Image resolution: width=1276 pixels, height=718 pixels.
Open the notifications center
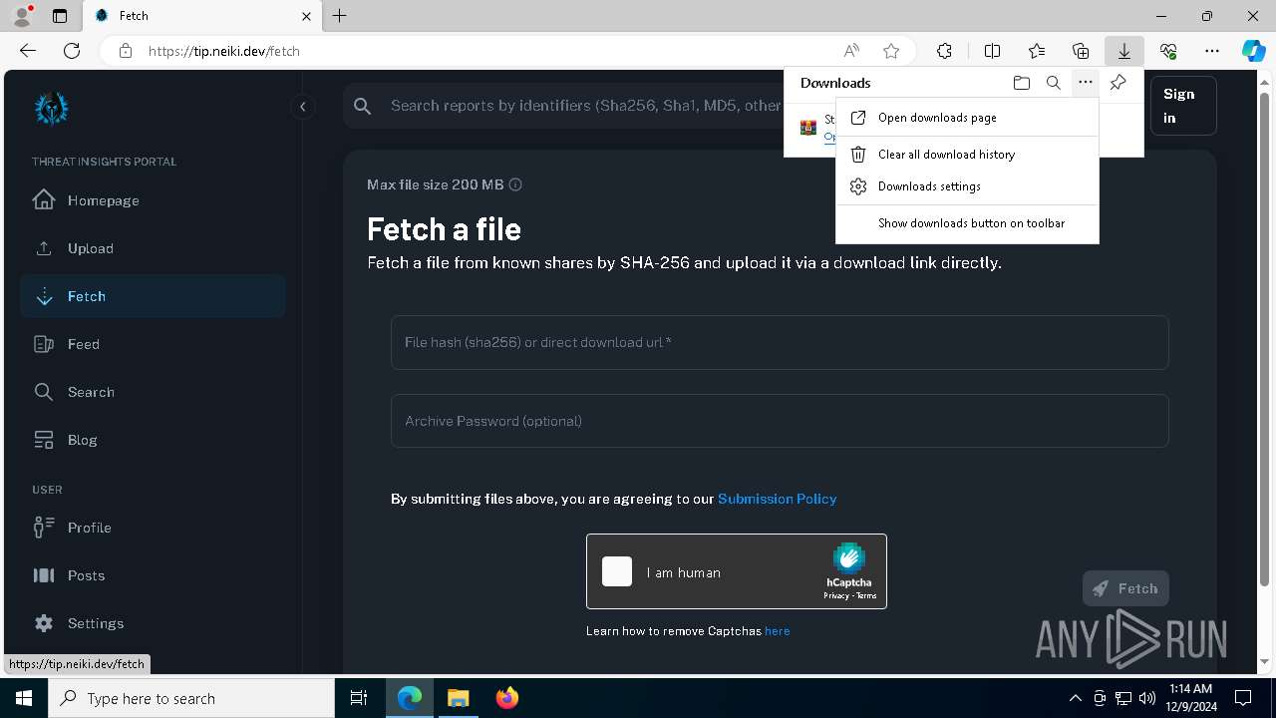(1243, 698)
